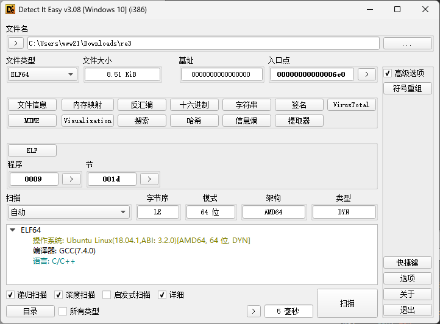Open the 信息熵 entropy button
The width and height of the screenshot is (440, 324).
click(247, 121)
